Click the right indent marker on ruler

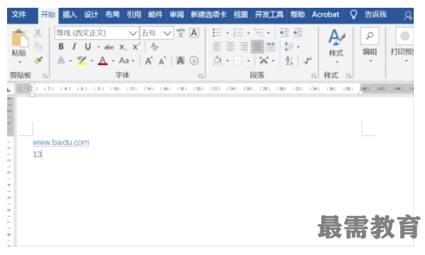(361, 92)
